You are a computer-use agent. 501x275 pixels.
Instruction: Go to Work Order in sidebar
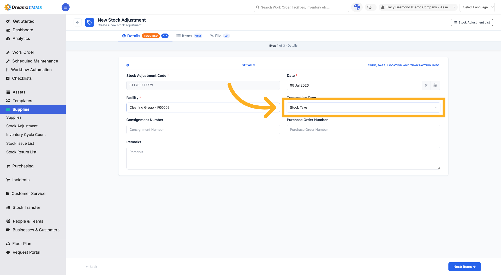click(23, 52)
